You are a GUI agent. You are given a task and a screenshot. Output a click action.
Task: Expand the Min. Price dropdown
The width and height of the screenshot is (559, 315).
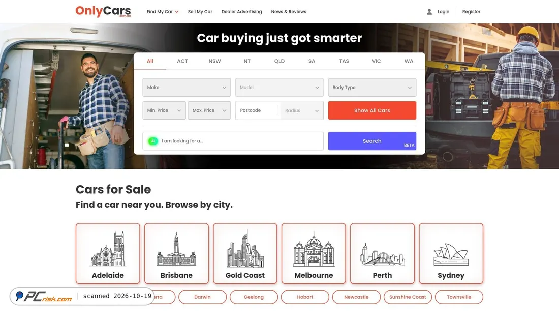[164, 110]
